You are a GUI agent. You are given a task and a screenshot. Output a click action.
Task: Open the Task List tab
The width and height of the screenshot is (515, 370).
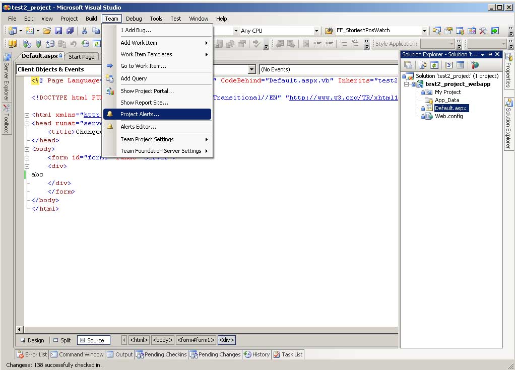pos(288,354)
